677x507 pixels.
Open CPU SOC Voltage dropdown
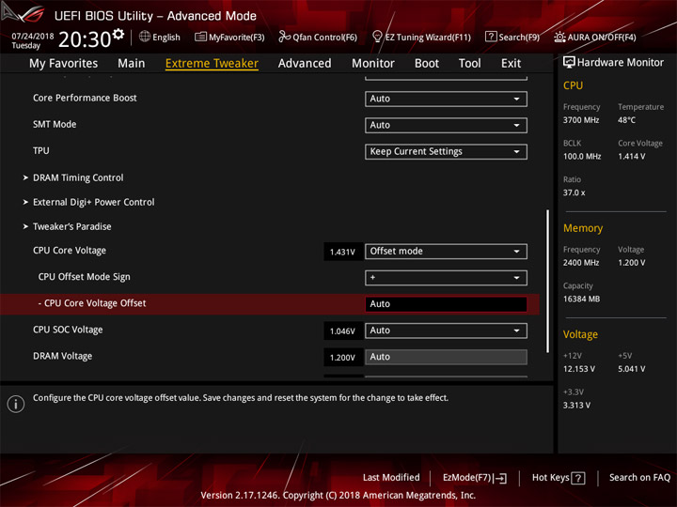coord(446,330)
